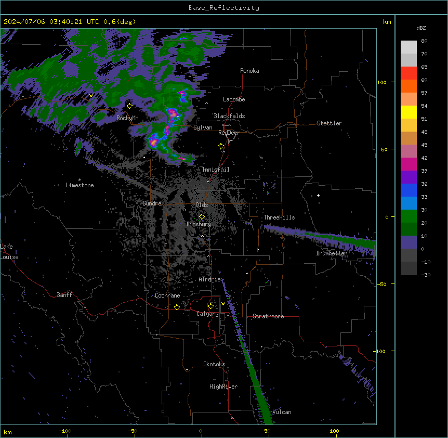Viewport: 448px width, 438px height.
Task: Click the yellow diamond marker above Calgary label
Action: click(210, 306)
